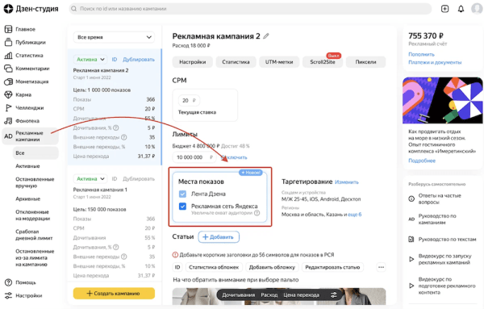Image resolution: width=484 pixels, height=309 pixels.
Task: Select Остановленные вручную filter
Action: tap(35, 182)
